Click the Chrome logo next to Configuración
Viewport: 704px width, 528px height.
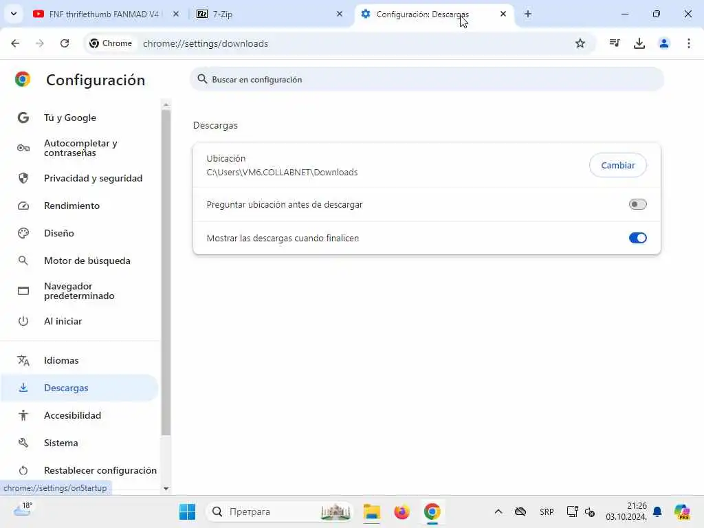pos(23,79)
